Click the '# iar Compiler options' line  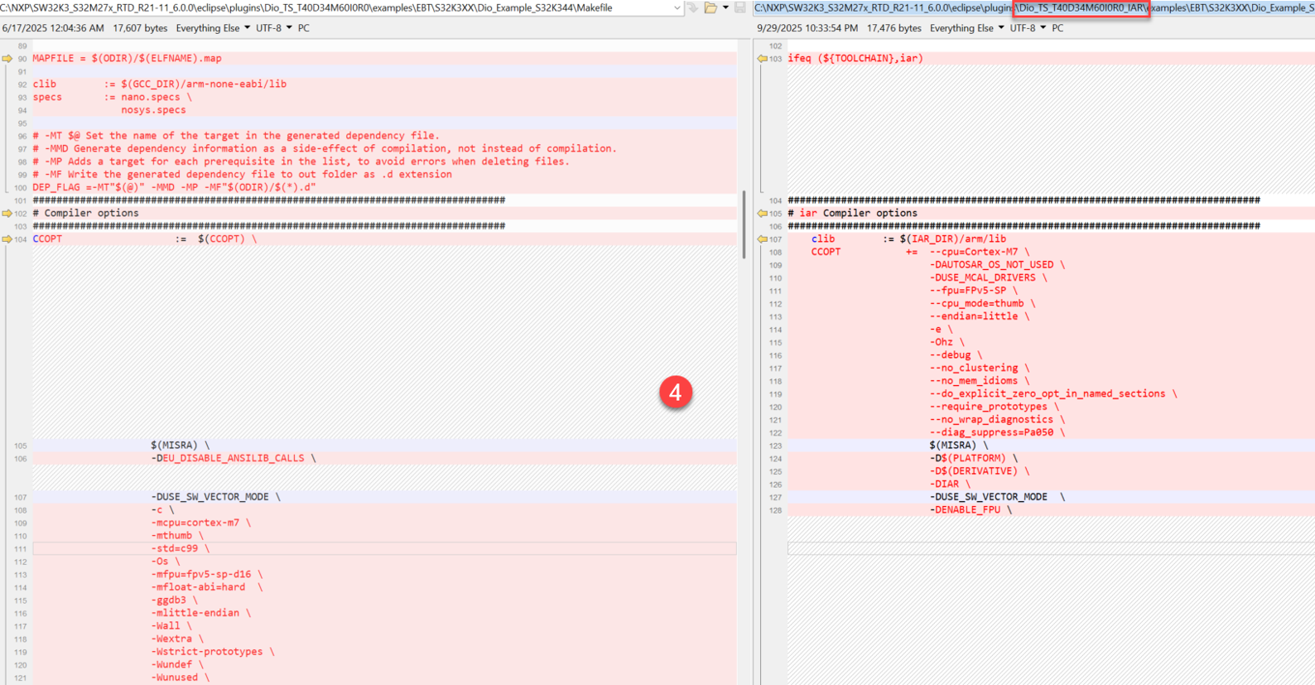852,214
